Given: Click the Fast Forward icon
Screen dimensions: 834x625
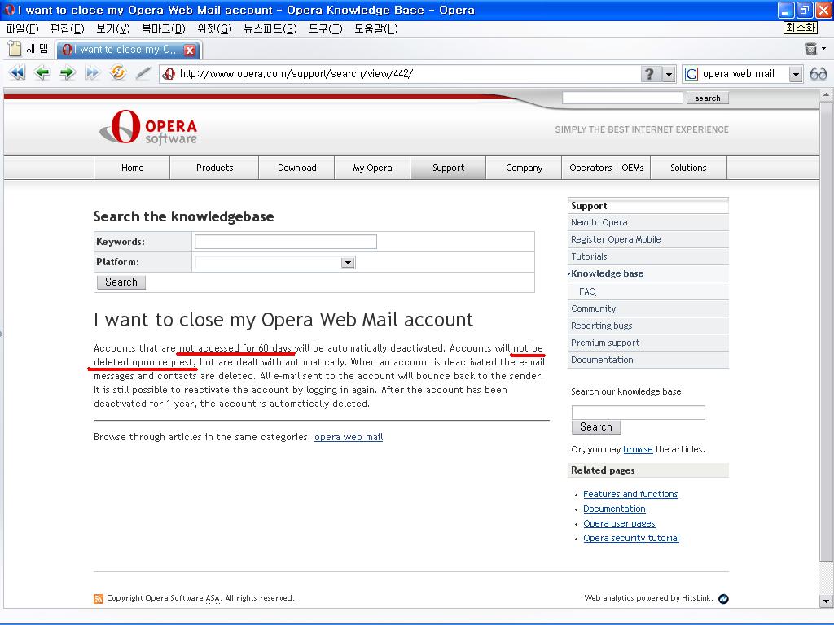Looking at the screenshot, I should pos(92,72).
